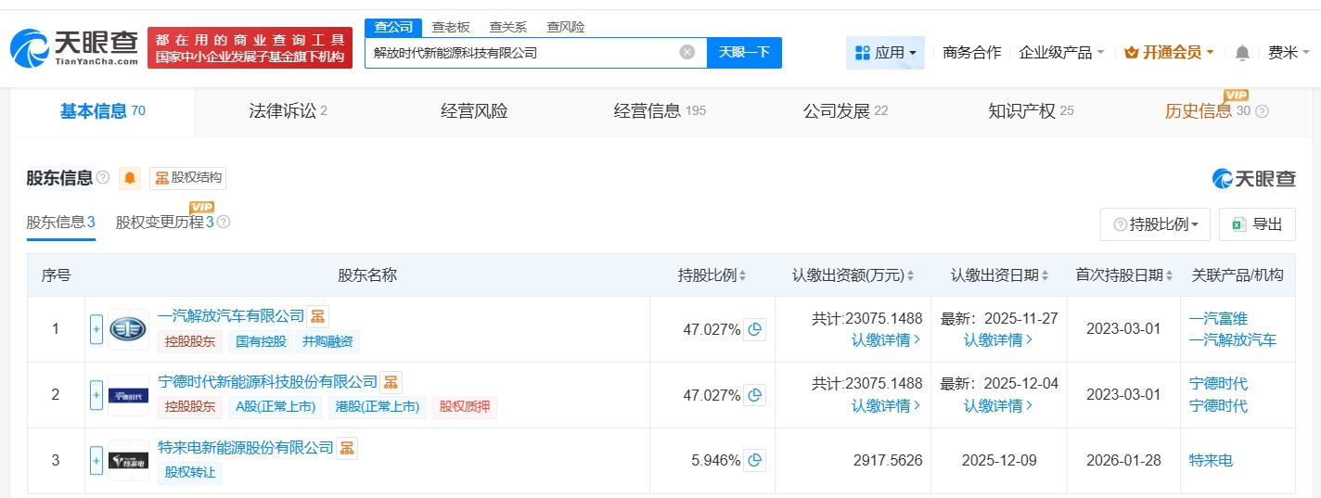Open equity pie chart for 一汽解放汽车有限公司
Screen dimensions: 1321x498
(755, 329)
